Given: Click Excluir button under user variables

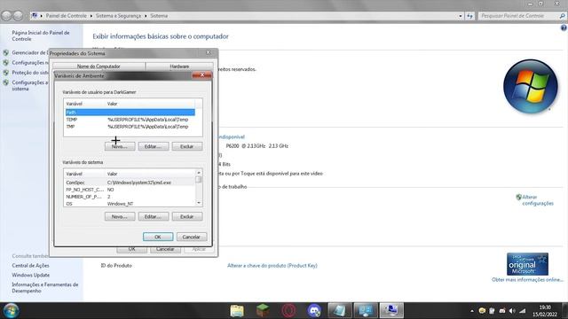Looking at the screenshot, I should click(187, 146).
